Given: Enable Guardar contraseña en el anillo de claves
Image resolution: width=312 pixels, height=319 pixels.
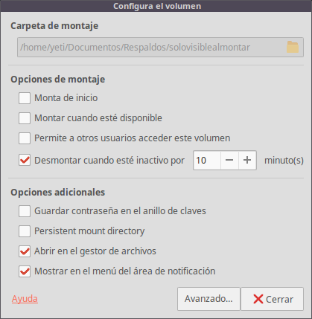Looking at the screenshot, I should (x=25, y=211).
